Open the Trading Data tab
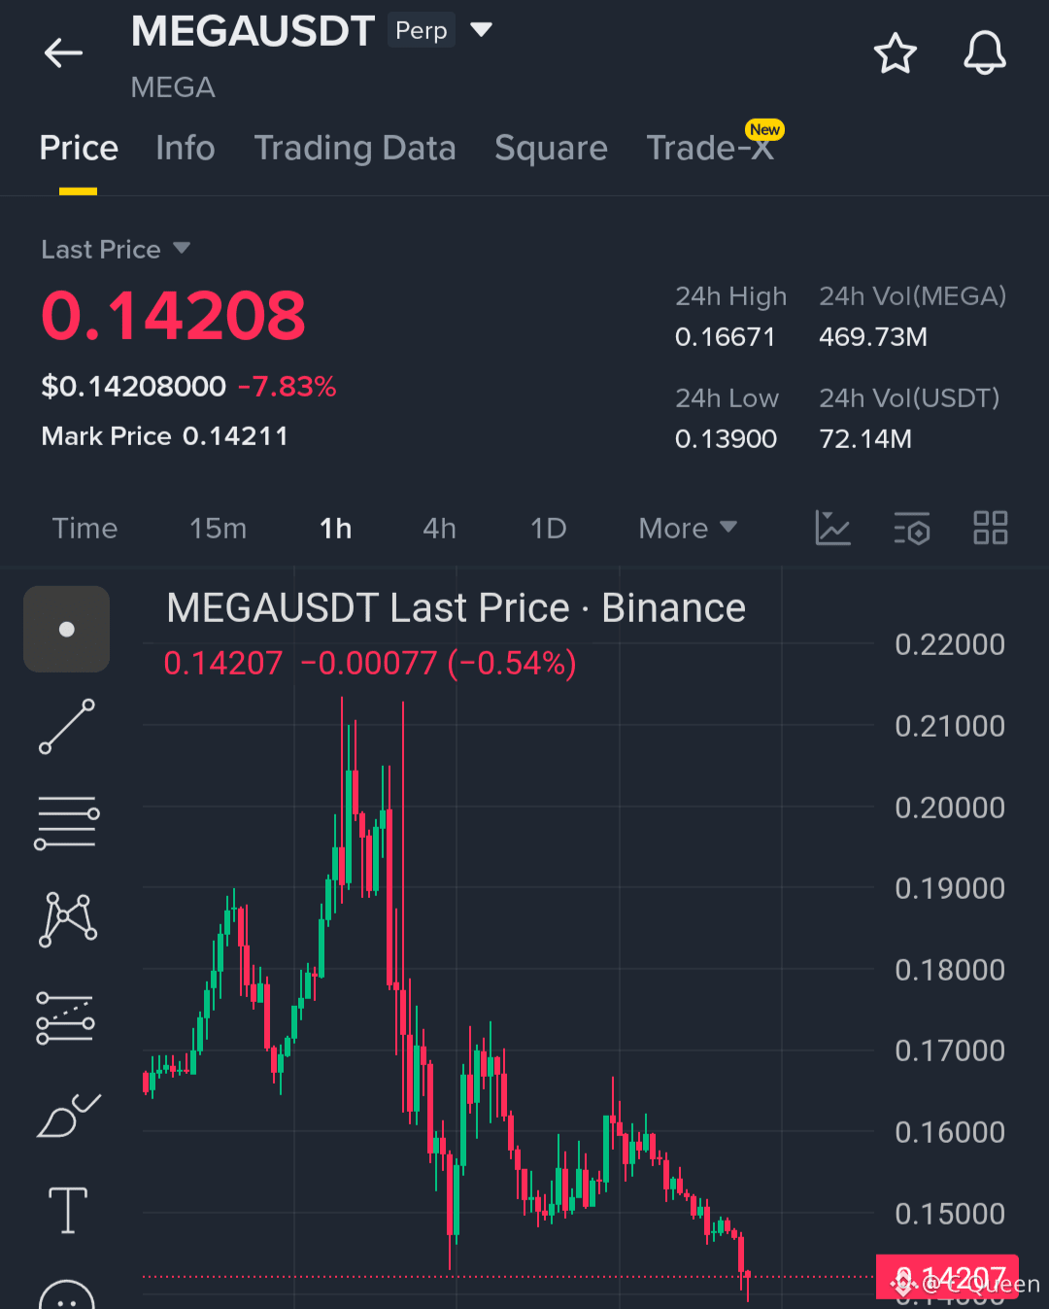 (x=355, y=148)
